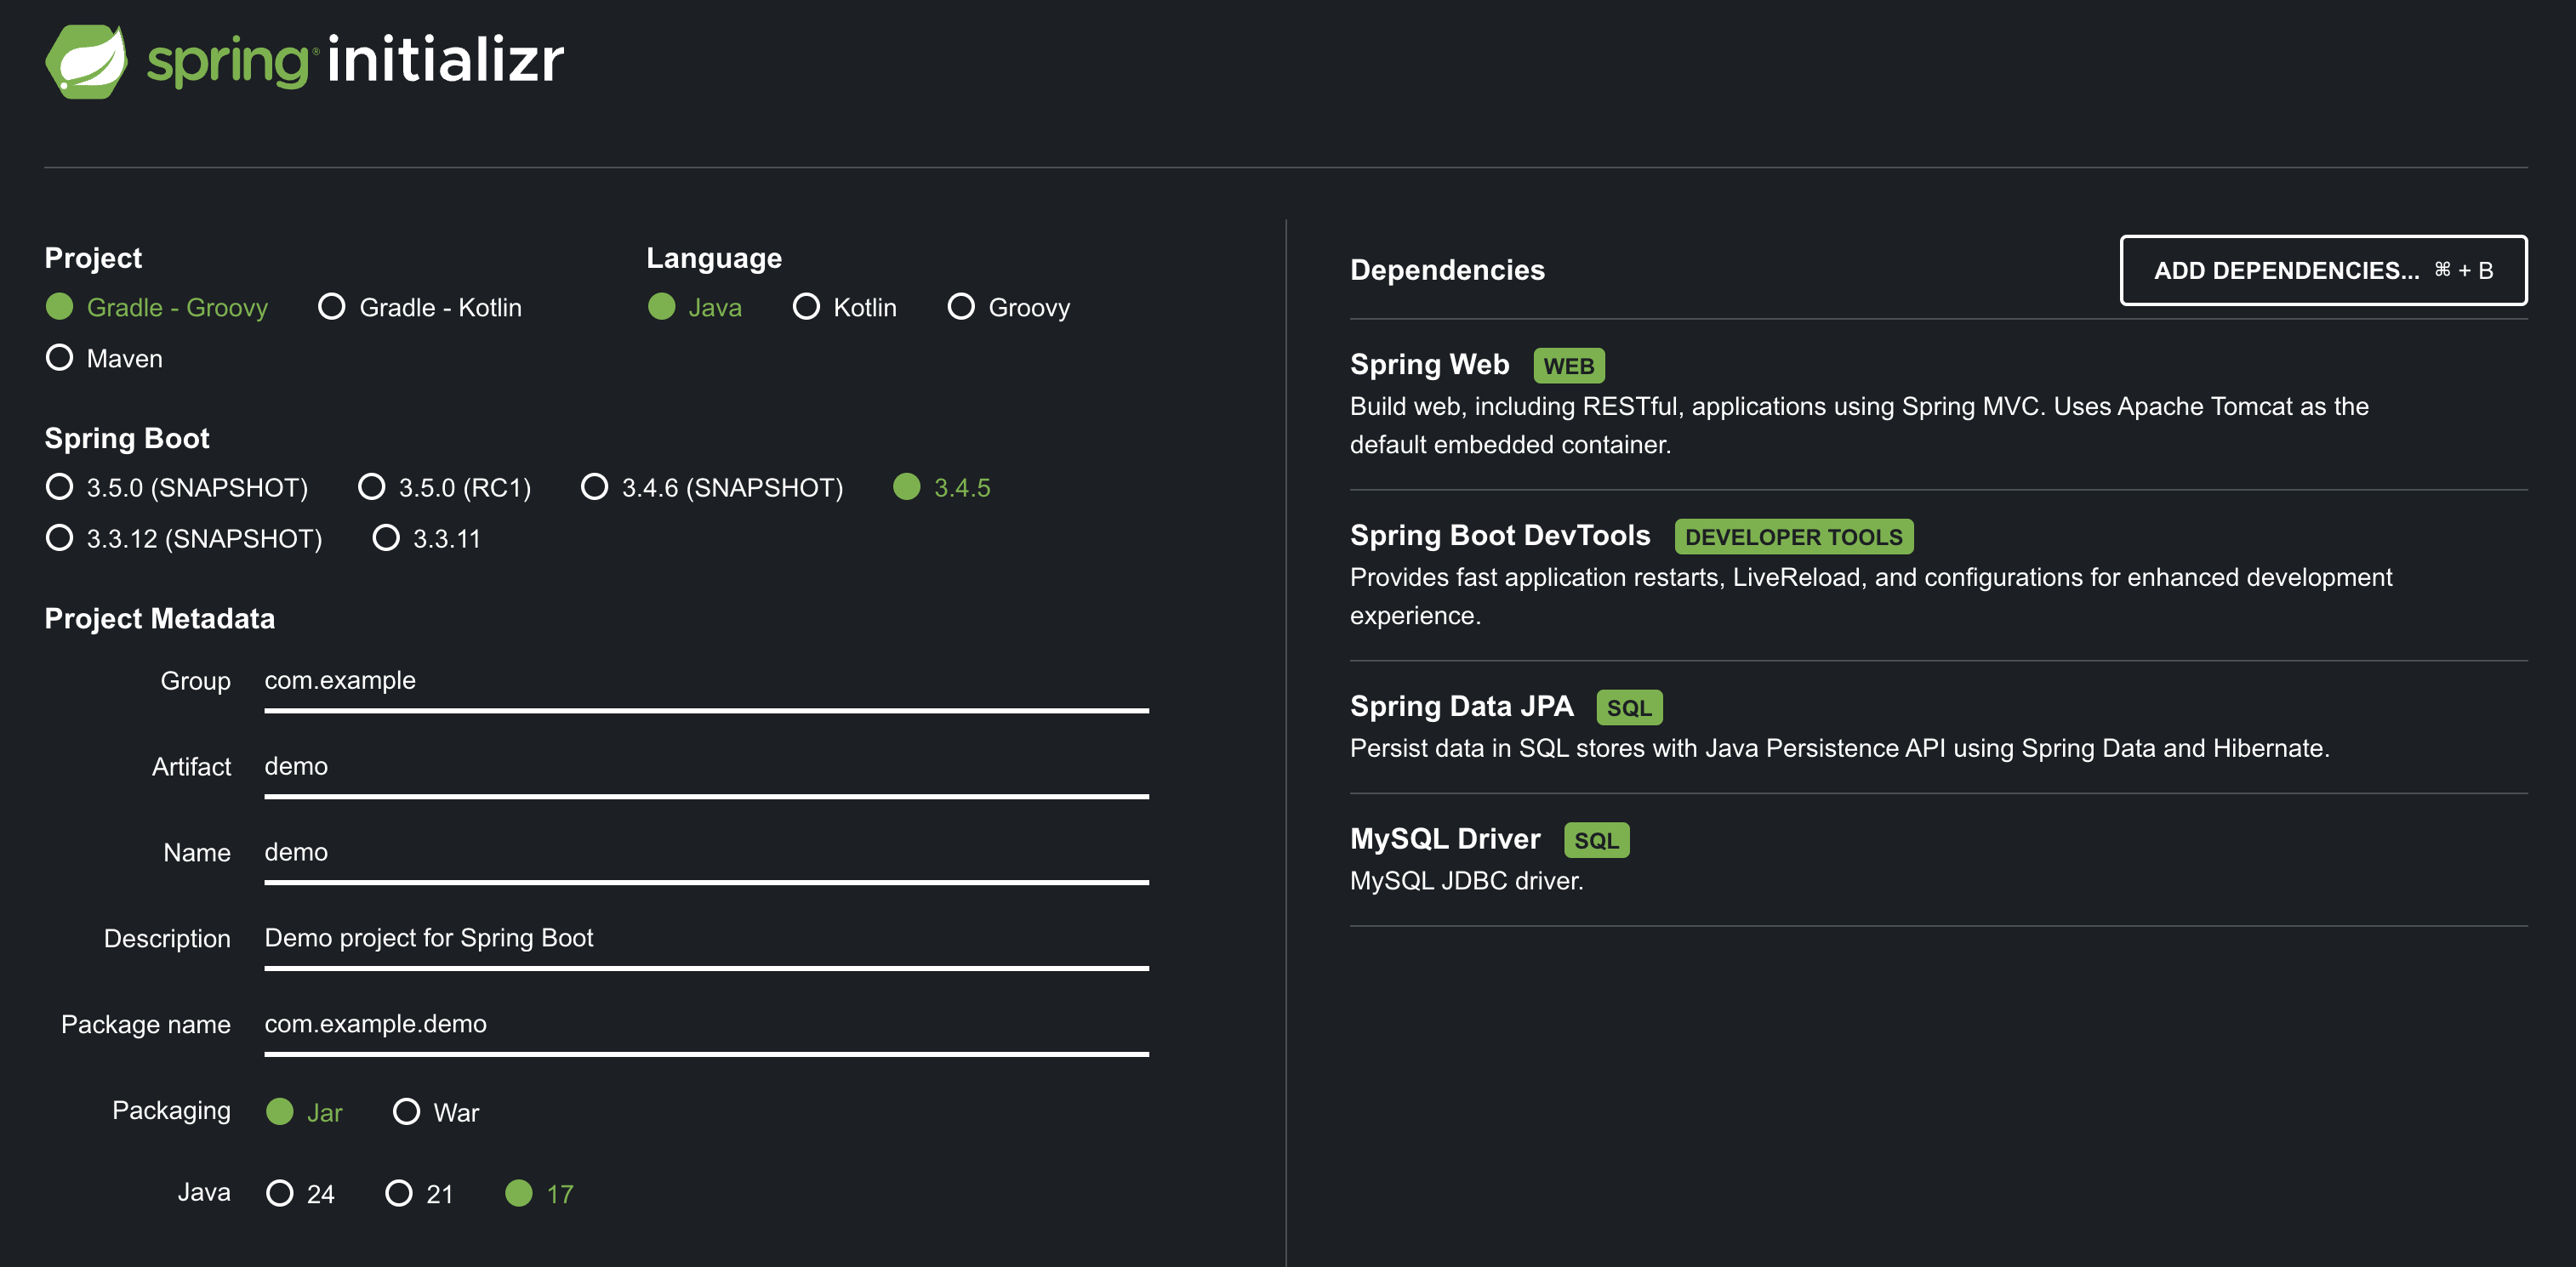Choose Java version 21
2576x1267 pixels.
[x=419, y=1193]
